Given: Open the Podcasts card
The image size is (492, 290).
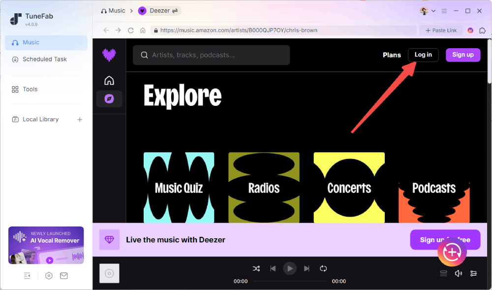Looking at the screenshot, I should pyautogui.click(x=434, y=188).
